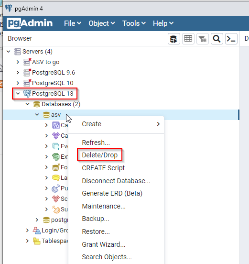This screenshot has height=264, width=249.
Task: Collapse the Databases (2) node
Action: click(27, 104)
